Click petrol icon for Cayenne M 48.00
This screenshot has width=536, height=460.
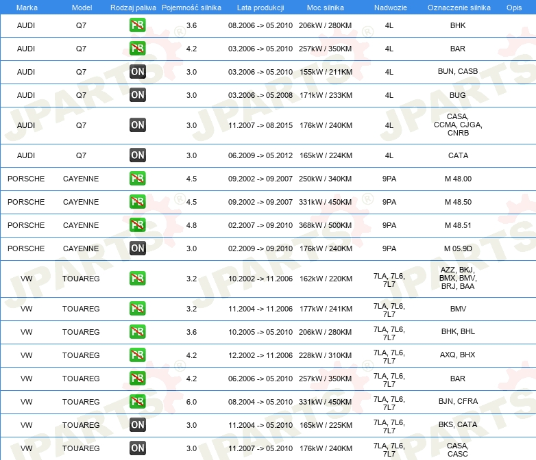137,178
